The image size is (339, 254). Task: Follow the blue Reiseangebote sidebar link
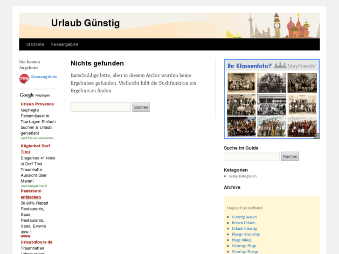pyautogui.click(x=44, y=77)
